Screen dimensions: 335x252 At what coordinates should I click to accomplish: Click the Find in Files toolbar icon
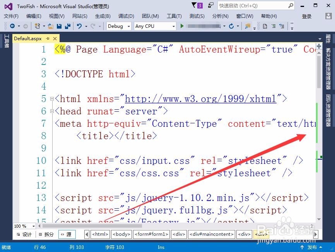[x=248, y=26]
